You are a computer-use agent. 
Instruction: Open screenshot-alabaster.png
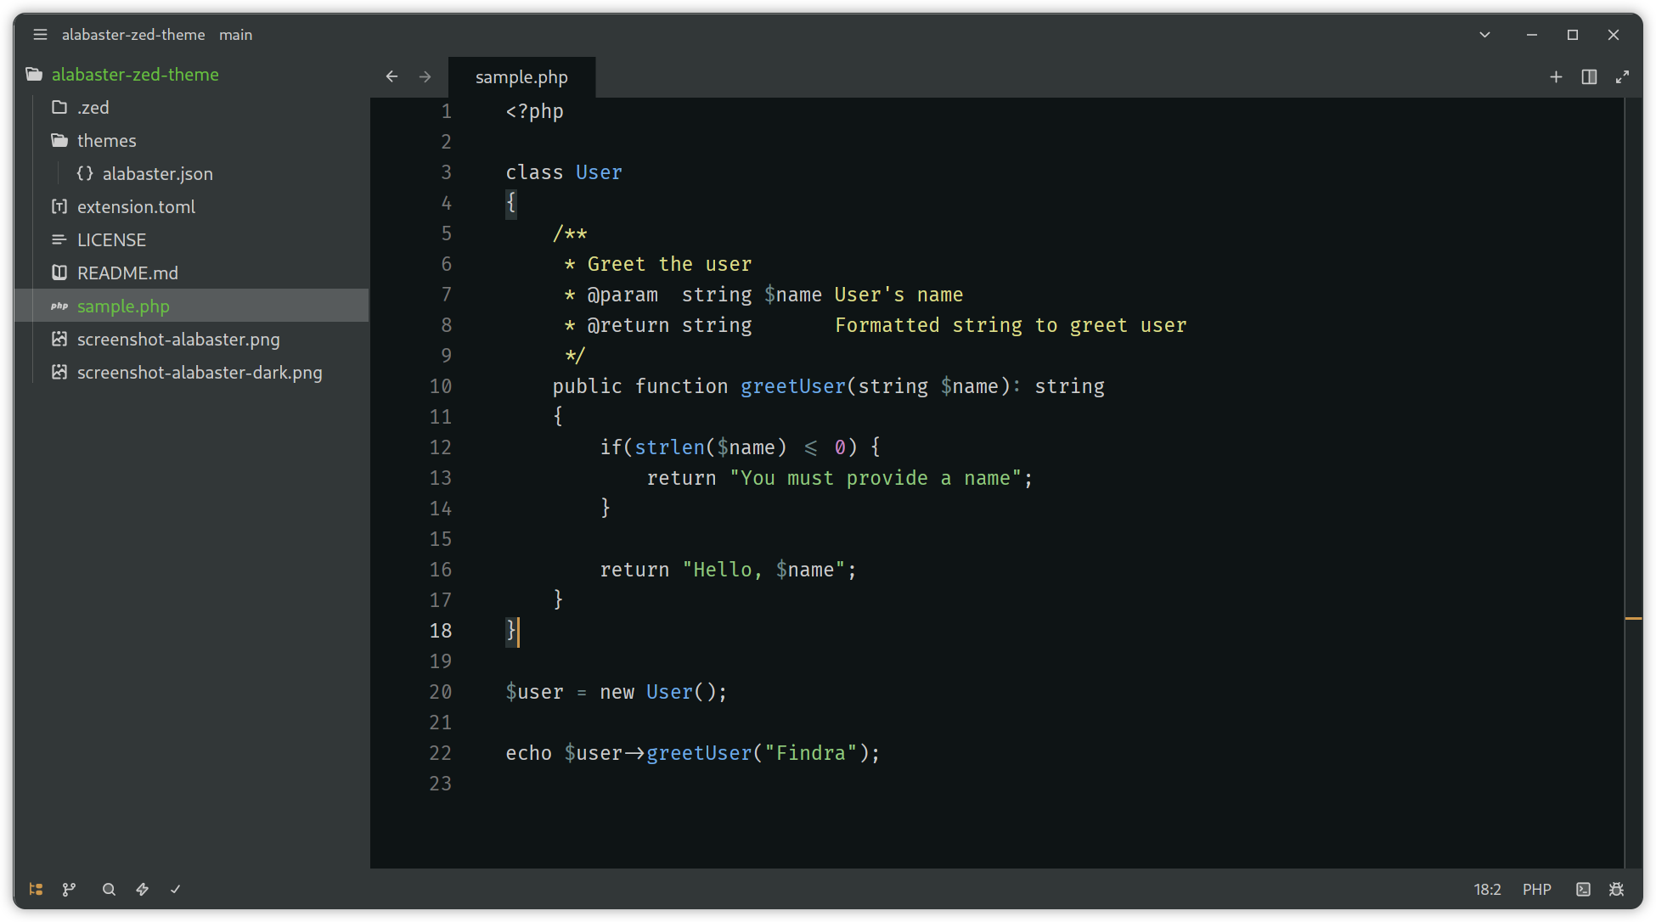(191, 340)
